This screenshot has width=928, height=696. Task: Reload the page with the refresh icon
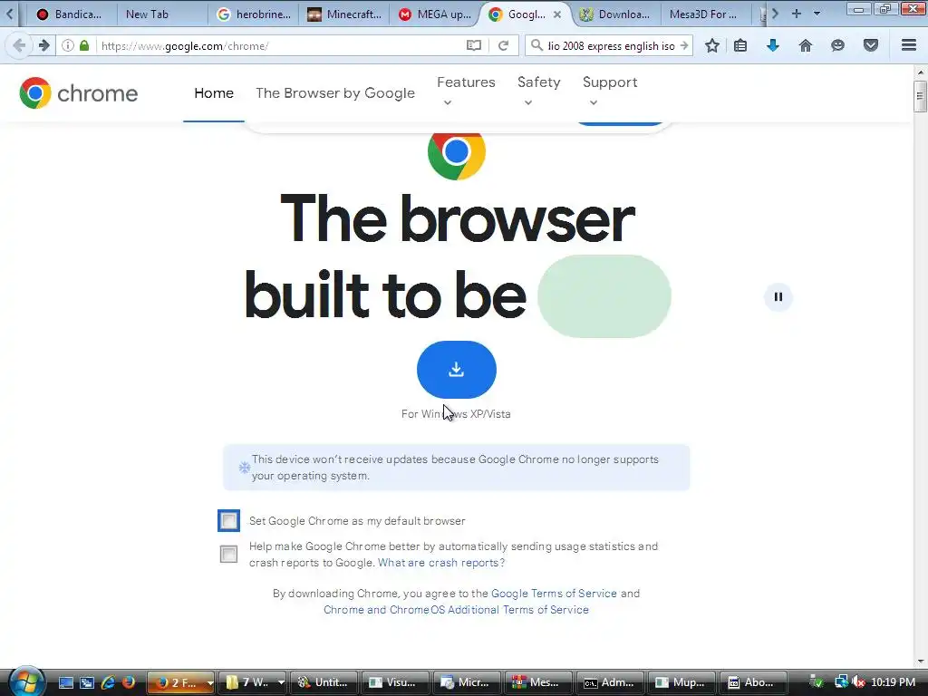pos(503,45)
